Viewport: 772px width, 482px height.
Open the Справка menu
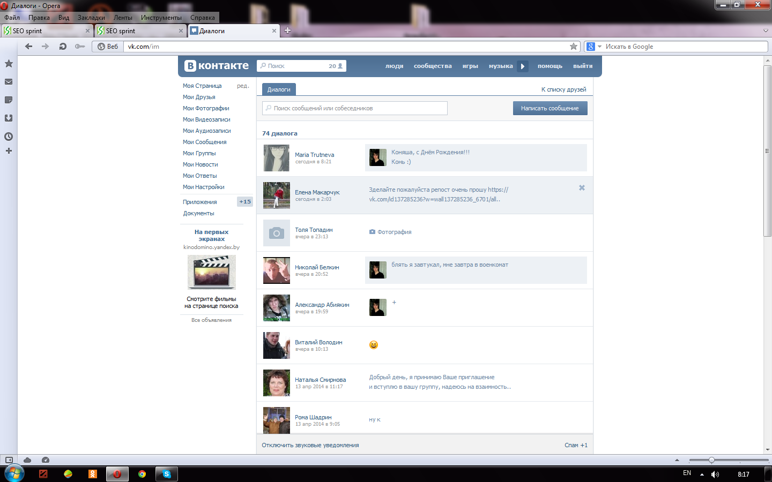click(203, 18)
